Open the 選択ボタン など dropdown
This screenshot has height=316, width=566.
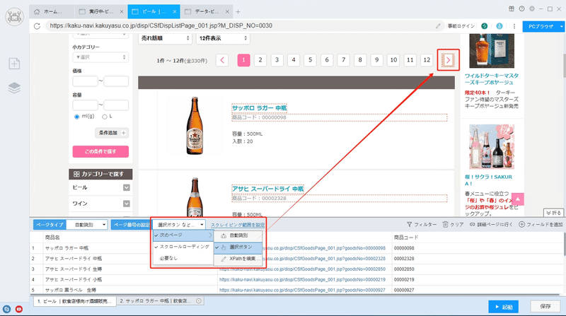[x=179, y=225]
